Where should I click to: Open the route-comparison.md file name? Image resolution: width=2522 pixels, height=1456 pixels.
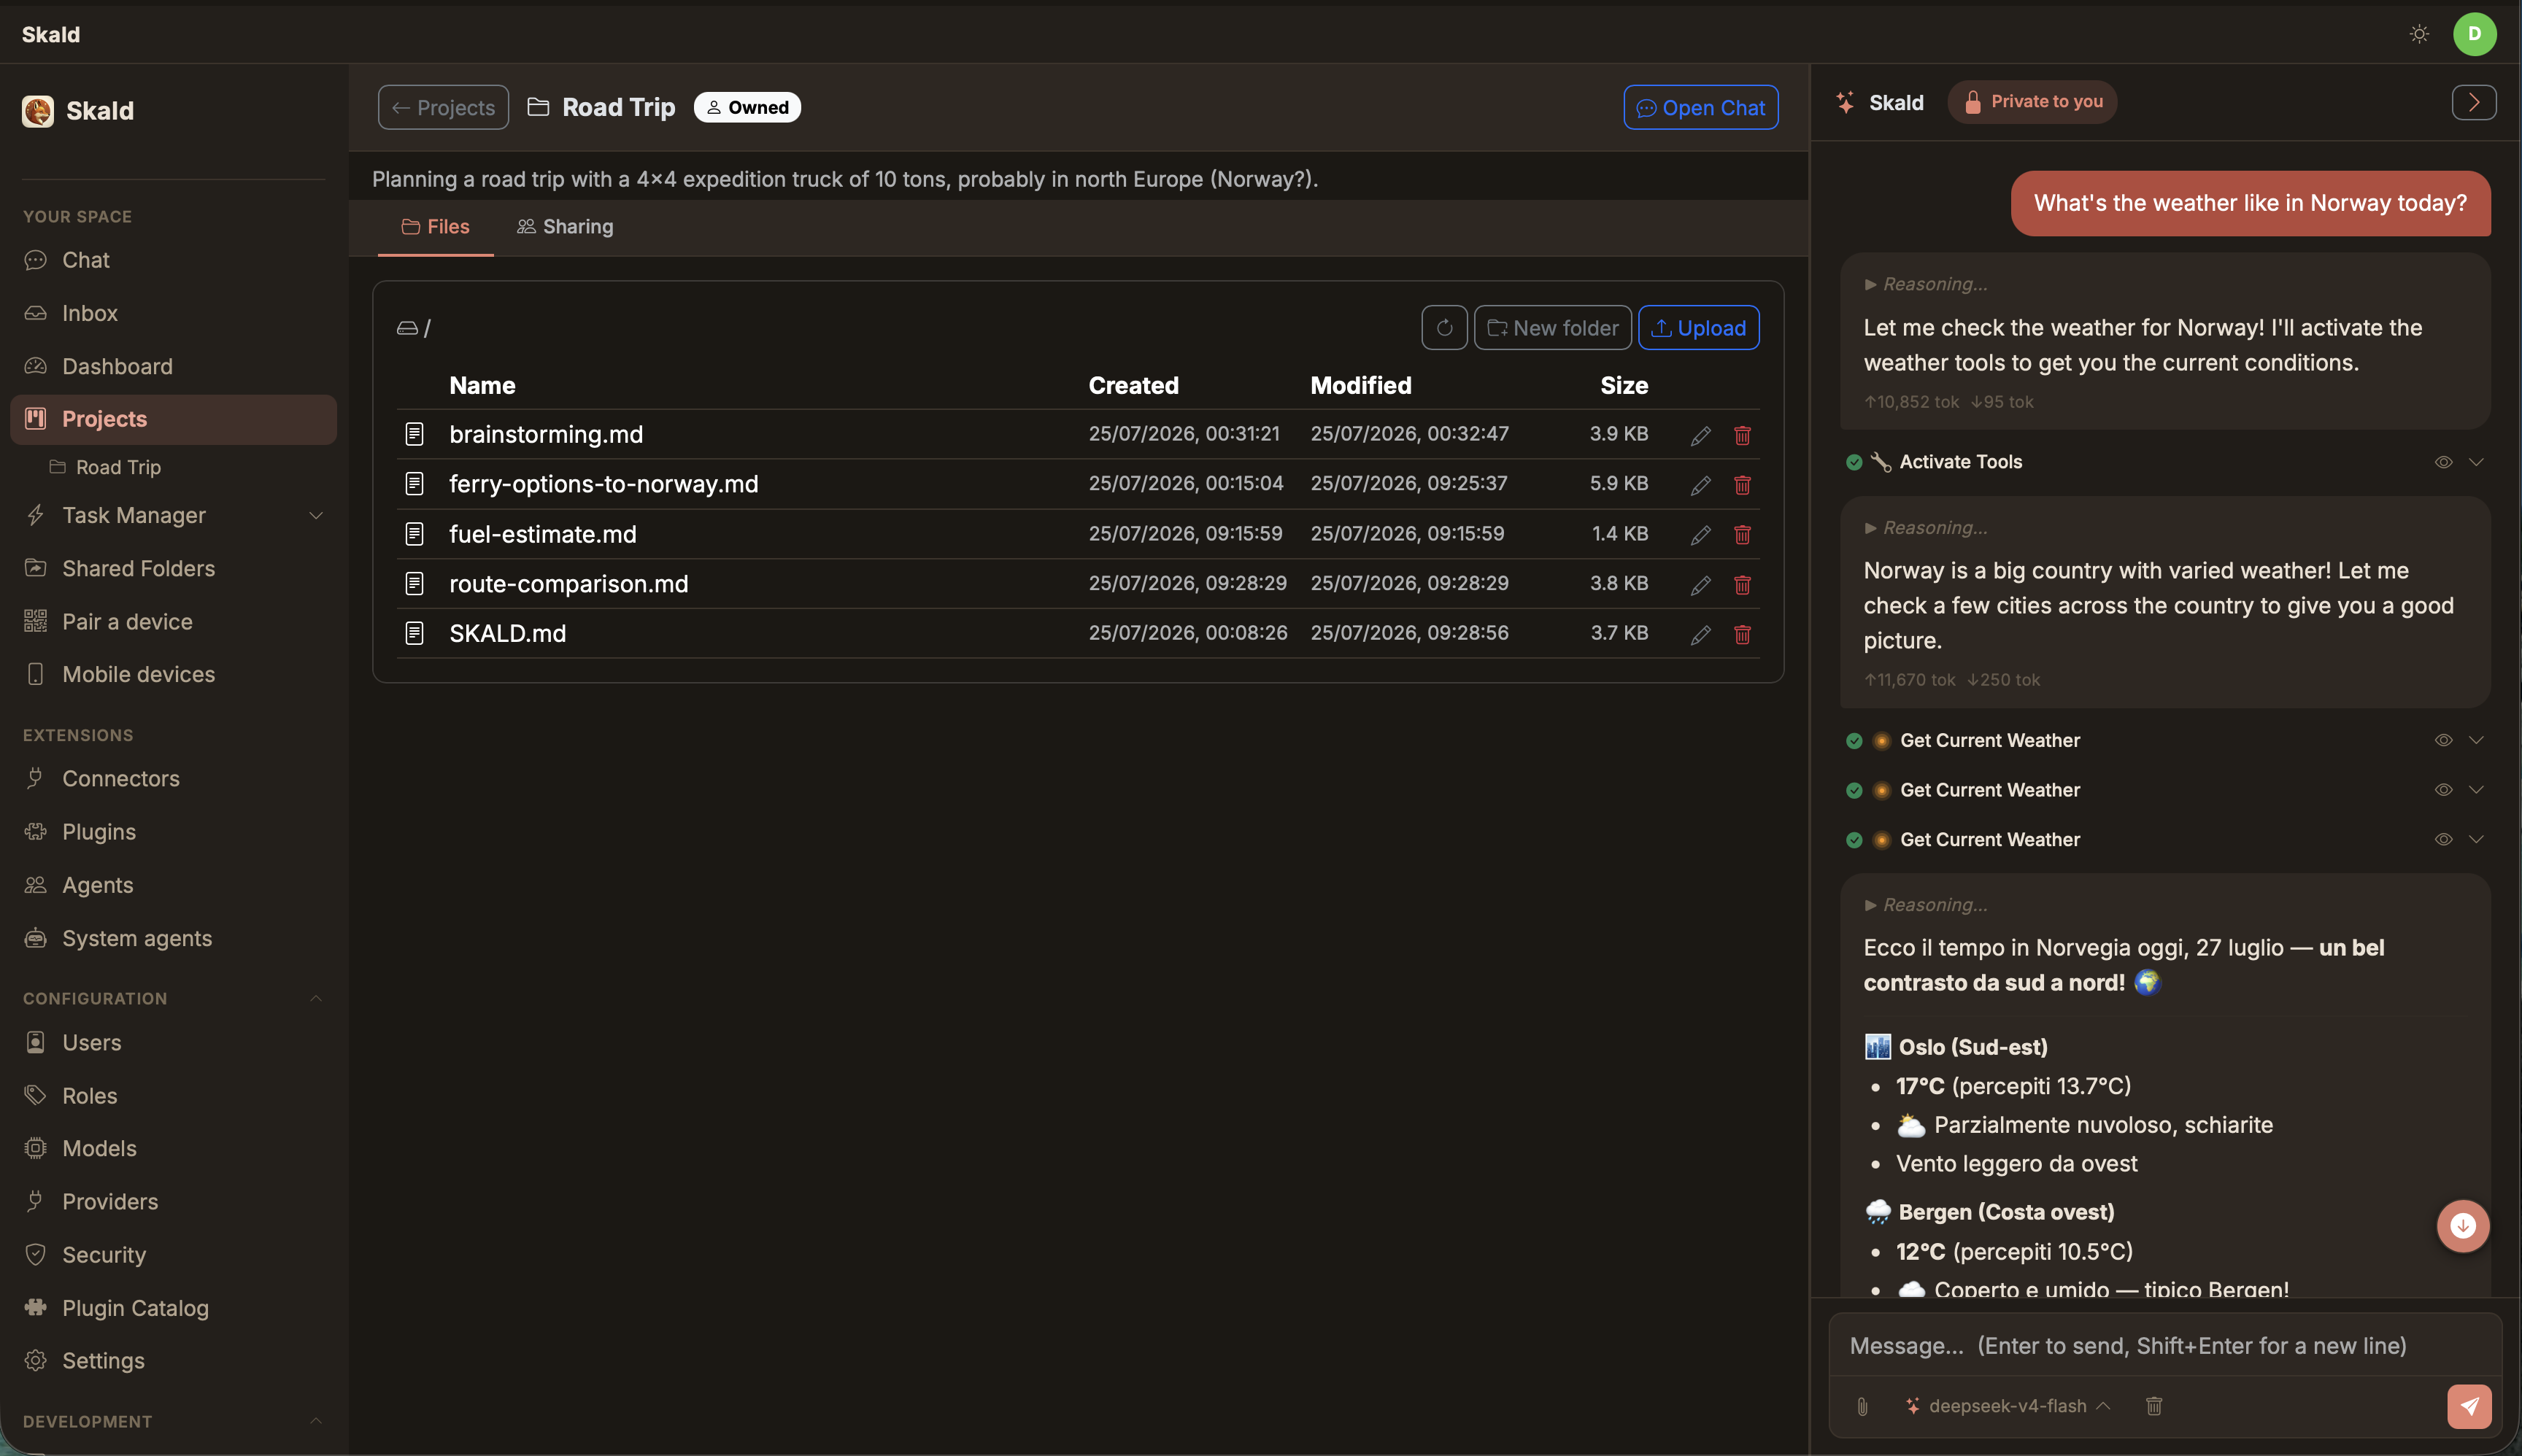coord(568,584)
